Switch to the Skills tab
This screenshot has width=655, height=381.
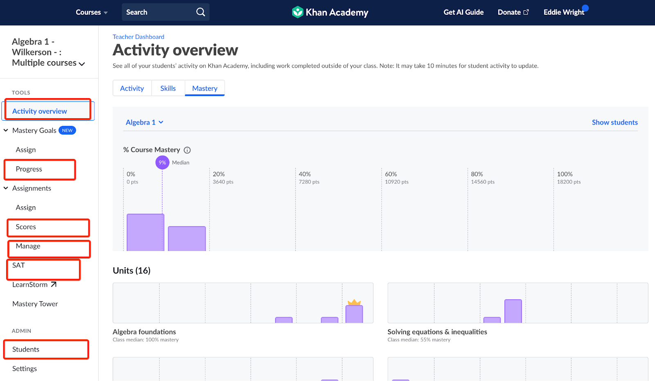168,88
